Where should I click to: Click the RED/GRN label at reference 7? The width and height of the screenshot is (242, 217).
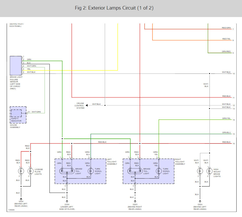(x=226, y=28)
